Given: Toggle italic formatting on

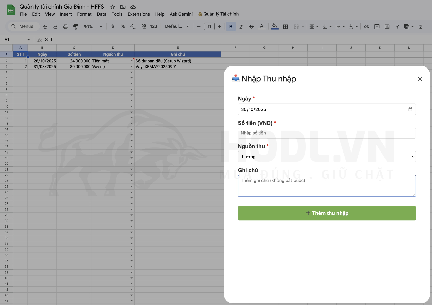Looking at the screenshot, I should 241,26.
